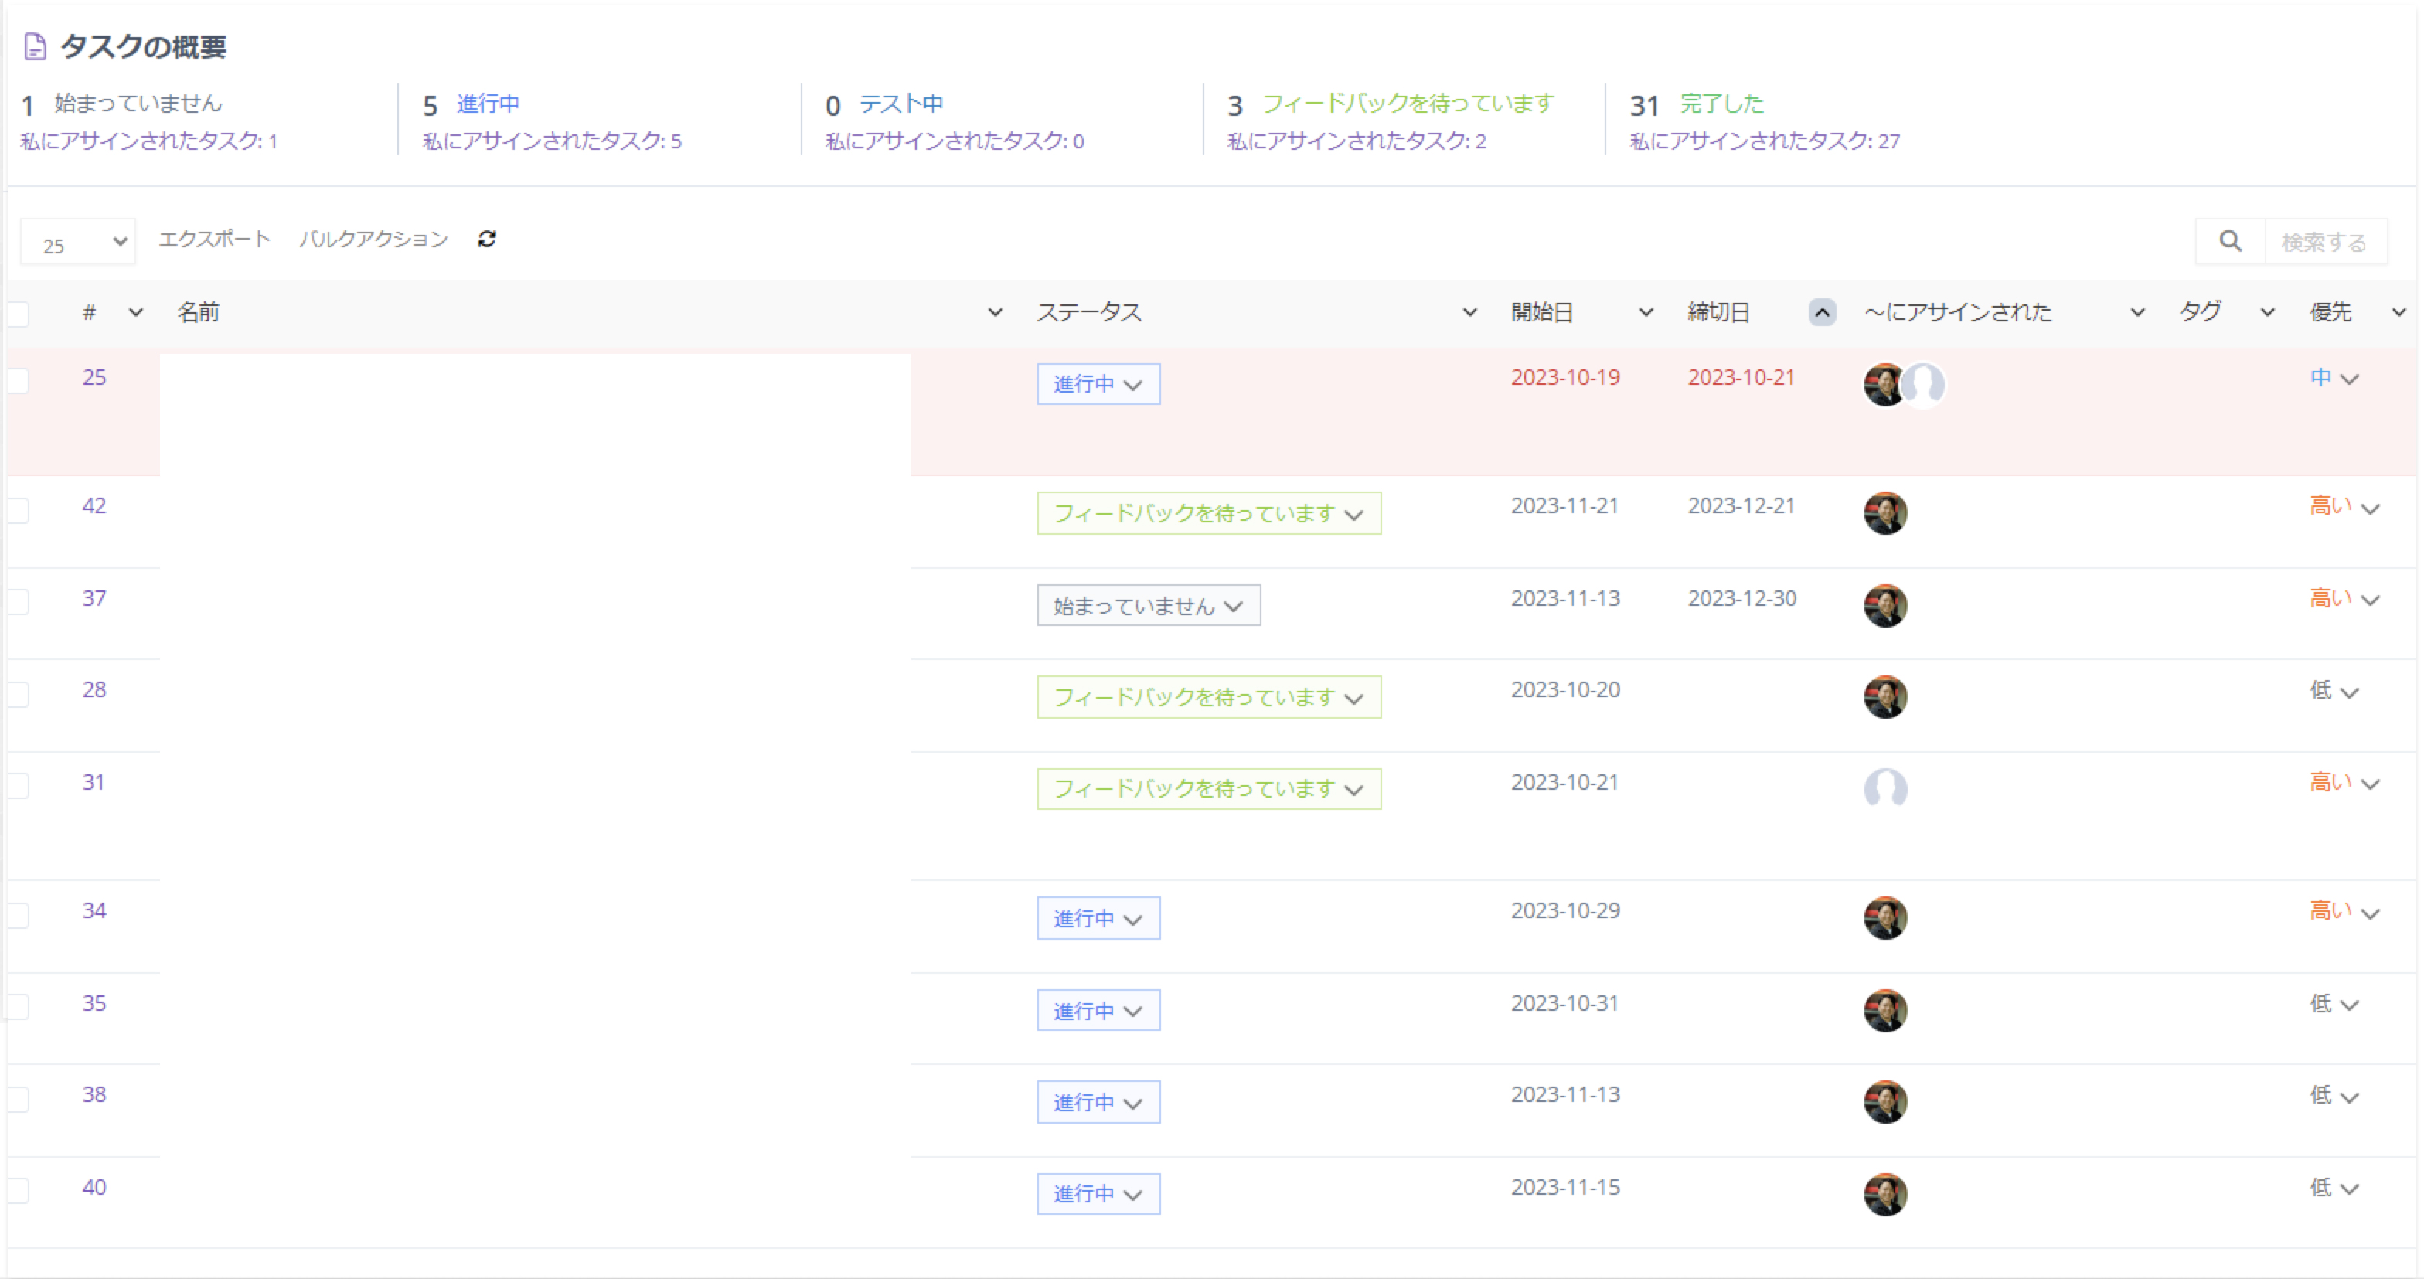Open the 25 page-size dropdown
2424x1279 pixels.
point(78,242)
